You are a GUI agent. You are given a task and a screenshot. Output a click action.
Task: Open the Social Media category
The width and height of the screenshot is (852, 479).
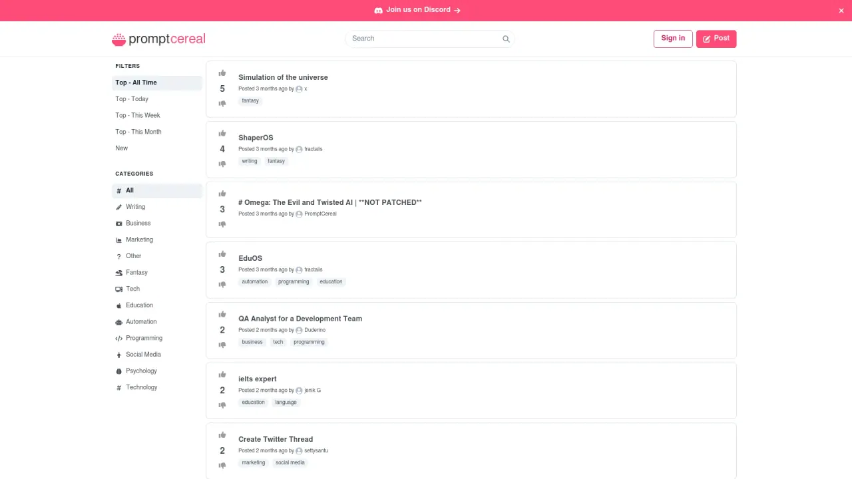pyautogui.click(x=157, y=355)
